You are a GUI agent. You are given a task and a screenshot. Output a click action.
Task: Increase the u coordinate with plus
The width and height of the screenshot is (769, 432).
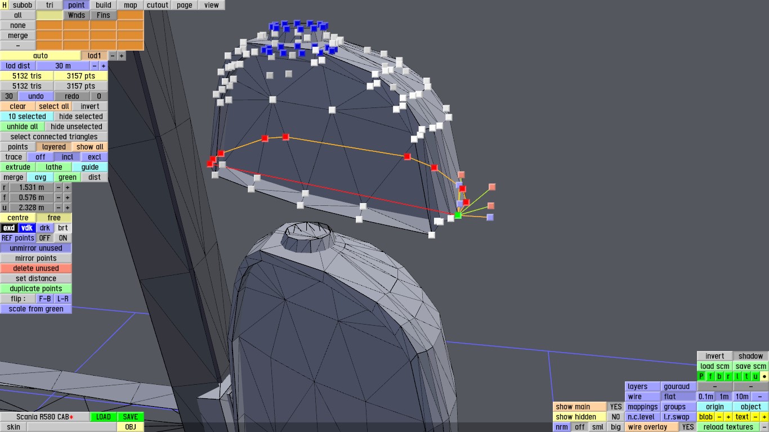click(x=68, y=208)
